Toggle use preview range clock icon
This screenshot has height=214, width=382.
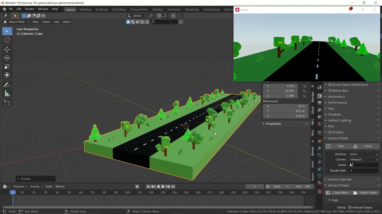point(268,187)
